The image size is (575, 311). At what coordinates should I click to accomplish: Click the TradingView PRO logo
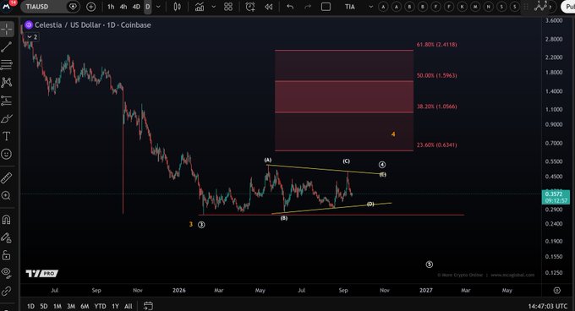(42, 273)
